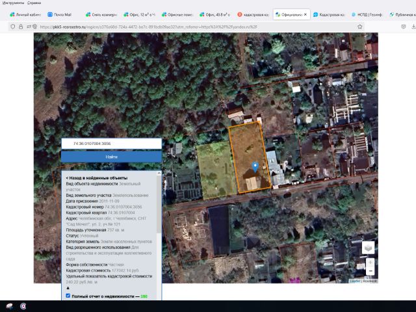Click the info panel scroll-up arrow
The image size is (416, 312).
(159, 174)
